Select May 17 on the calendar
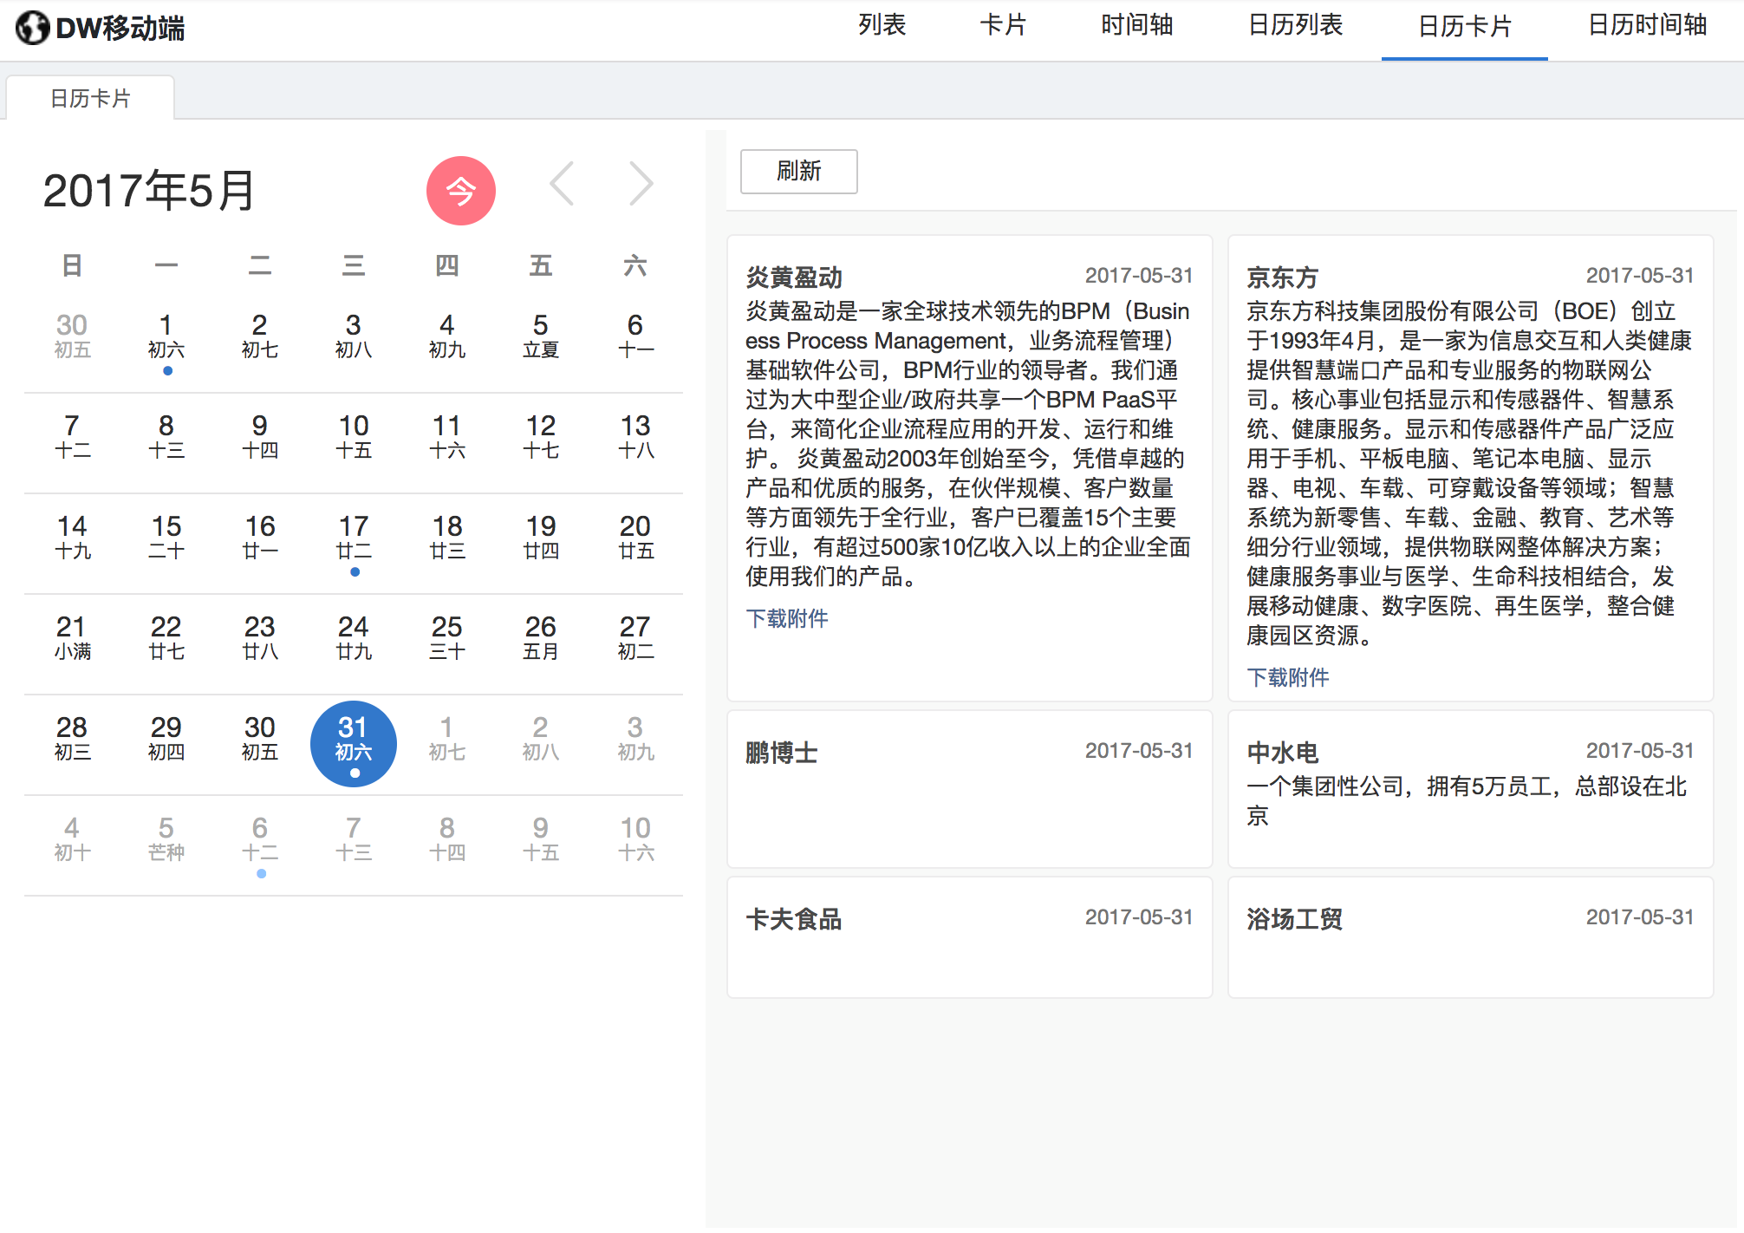 tap(354, 544)
